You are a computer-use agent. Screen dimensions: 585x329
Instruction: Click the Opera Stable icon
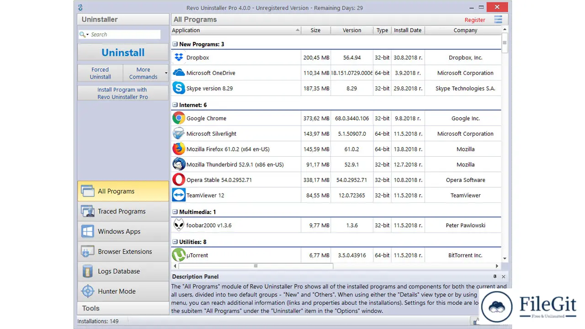click(179, 180)
